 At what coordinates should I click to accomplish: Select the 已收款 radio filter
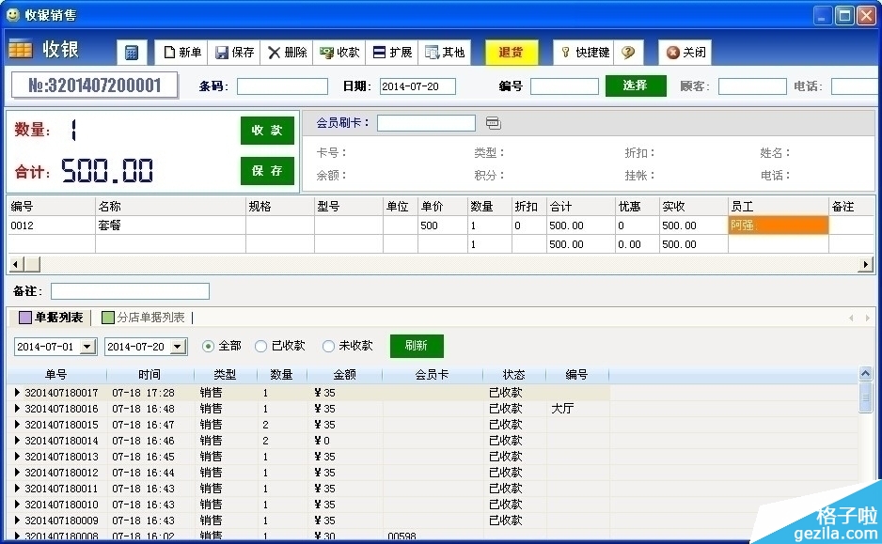pos(261,346)
